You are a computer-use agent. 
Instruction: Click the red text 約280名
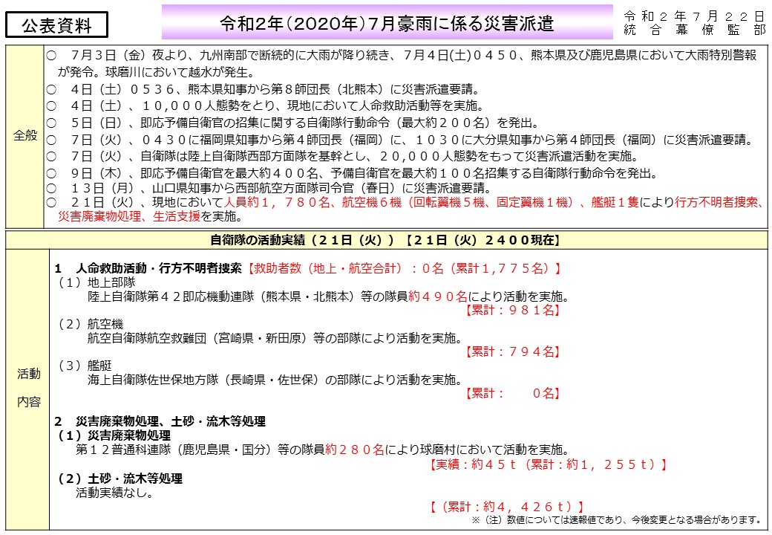(355, 450)
